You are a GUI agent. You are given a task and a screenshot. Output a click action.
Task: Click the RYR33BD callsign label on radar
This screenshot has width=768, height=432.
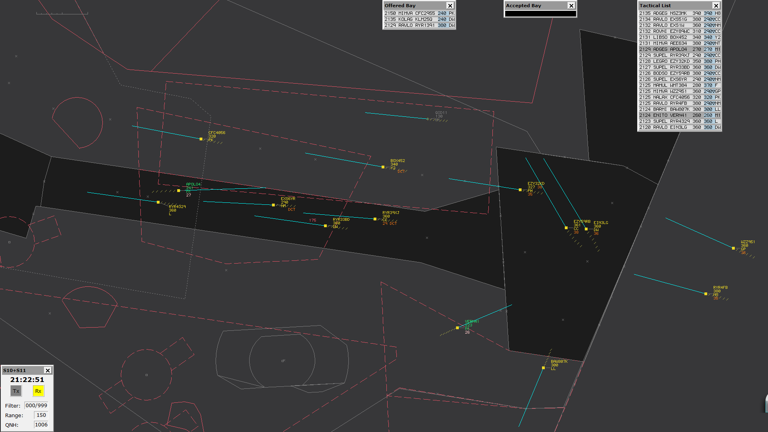pyautogui.click(x=341, y=220)
